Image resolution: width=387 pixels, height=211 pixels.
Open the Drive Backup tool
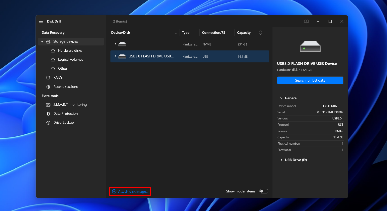(63, 122)
